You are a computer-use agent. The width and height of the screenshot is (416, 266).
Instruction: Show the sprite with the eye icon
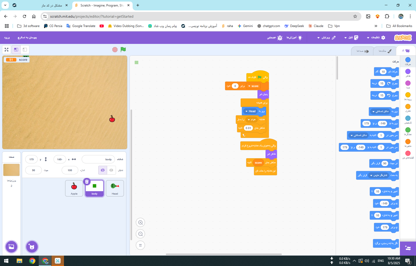tap(111, 170)
